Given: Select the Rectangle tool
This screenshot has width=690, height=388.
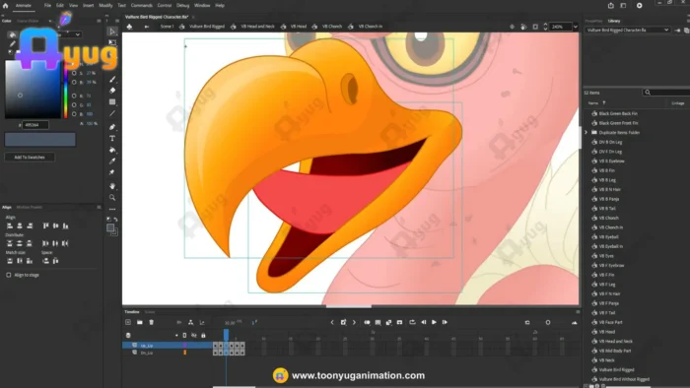Looking at the screenshot, I should point(112,102).
